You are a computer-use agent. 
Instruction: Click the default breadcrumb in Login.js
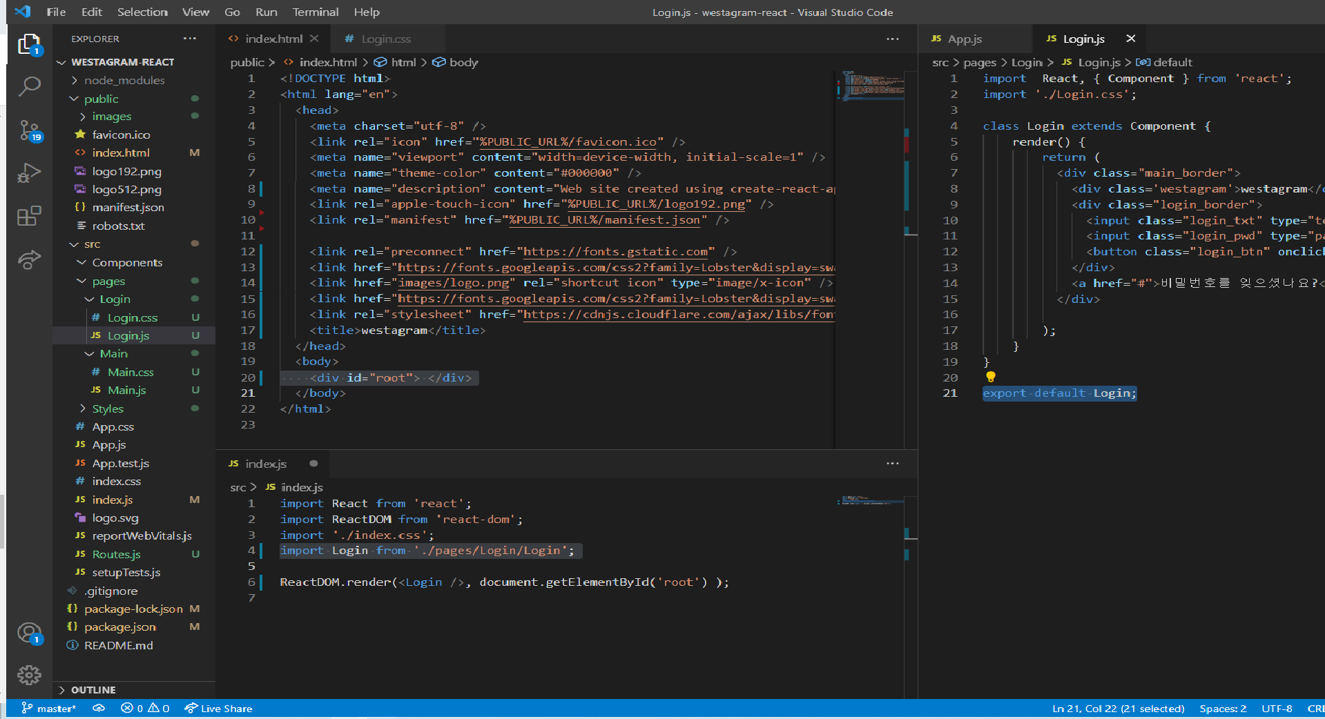point(1165,62)
